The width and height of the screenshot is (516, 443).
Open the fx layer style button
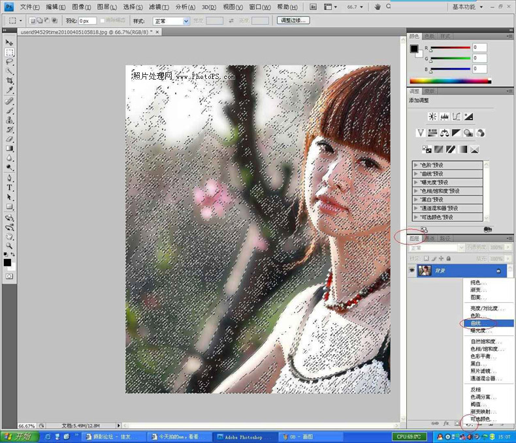446,423
